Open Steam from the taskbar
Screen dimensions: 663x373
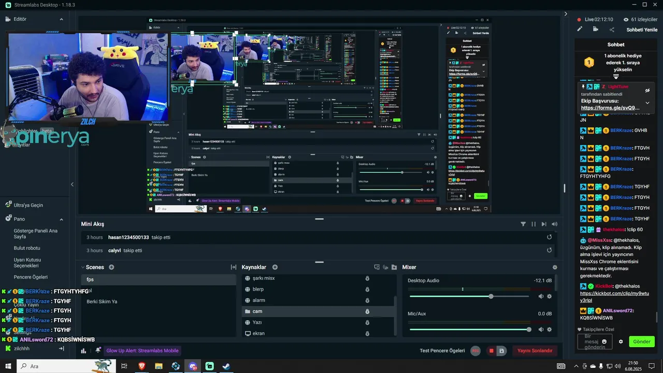pyautogui.click(x=226, y=366)
